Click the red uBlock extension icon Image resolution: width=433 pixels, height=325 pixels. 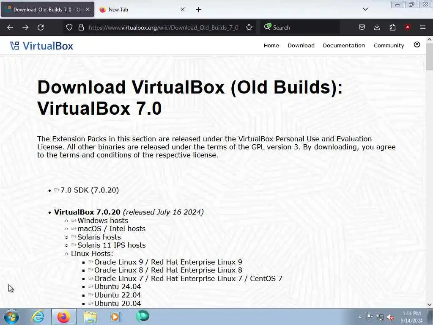(408, 27)
